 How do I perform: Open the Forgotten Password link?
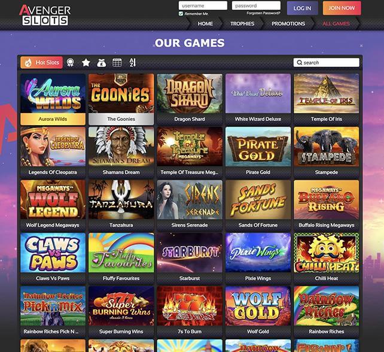point(263,13)
